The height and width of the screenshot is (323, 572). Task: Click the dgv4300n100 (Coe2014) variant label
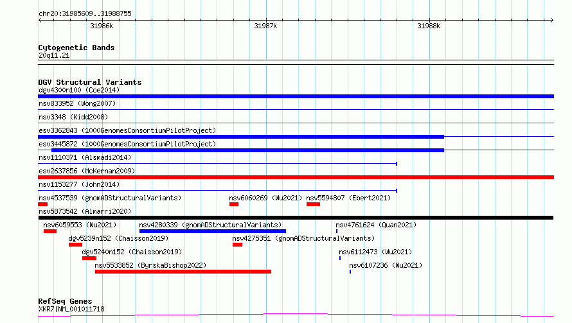coord(79,90)
